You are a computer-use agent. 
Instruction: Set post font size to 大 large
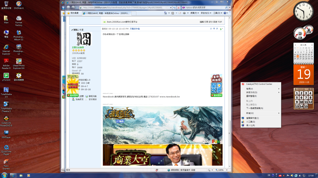click(217, 29)
